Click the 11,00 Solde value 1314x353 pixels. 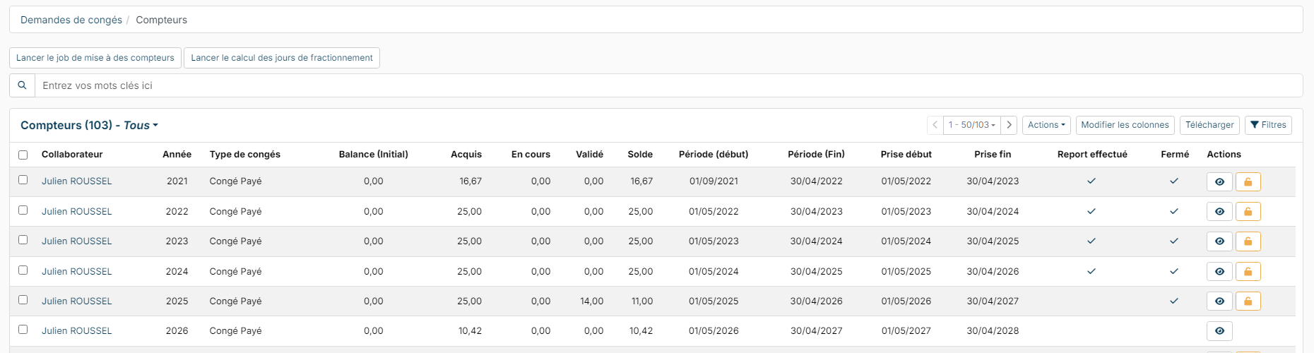[x=642, y=301]
